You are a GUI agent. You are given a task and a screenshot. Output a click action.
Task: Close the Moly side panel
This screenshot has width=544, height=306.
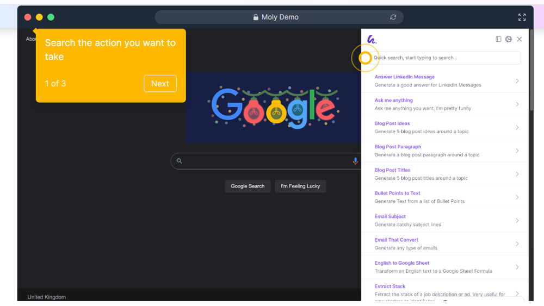click(520, 39)
